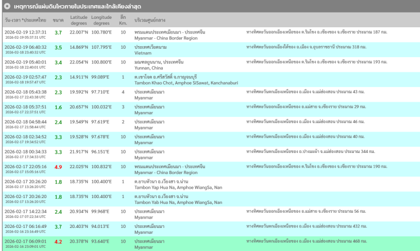Click the Longitude degrees column header
Screen dimensions: 420x251
point(101,20)
